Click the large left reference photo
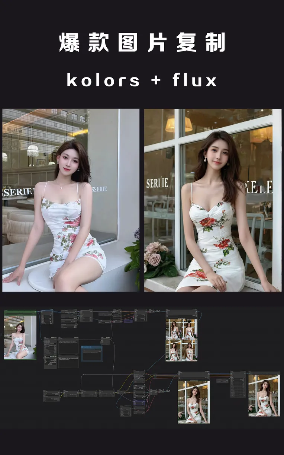The width and height of the screenshot is (284, 455). click(x=71, y=200)
